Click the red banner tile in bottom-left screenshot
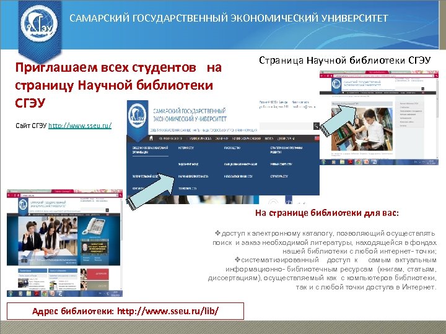446x334 pixels. coord(98,275)
